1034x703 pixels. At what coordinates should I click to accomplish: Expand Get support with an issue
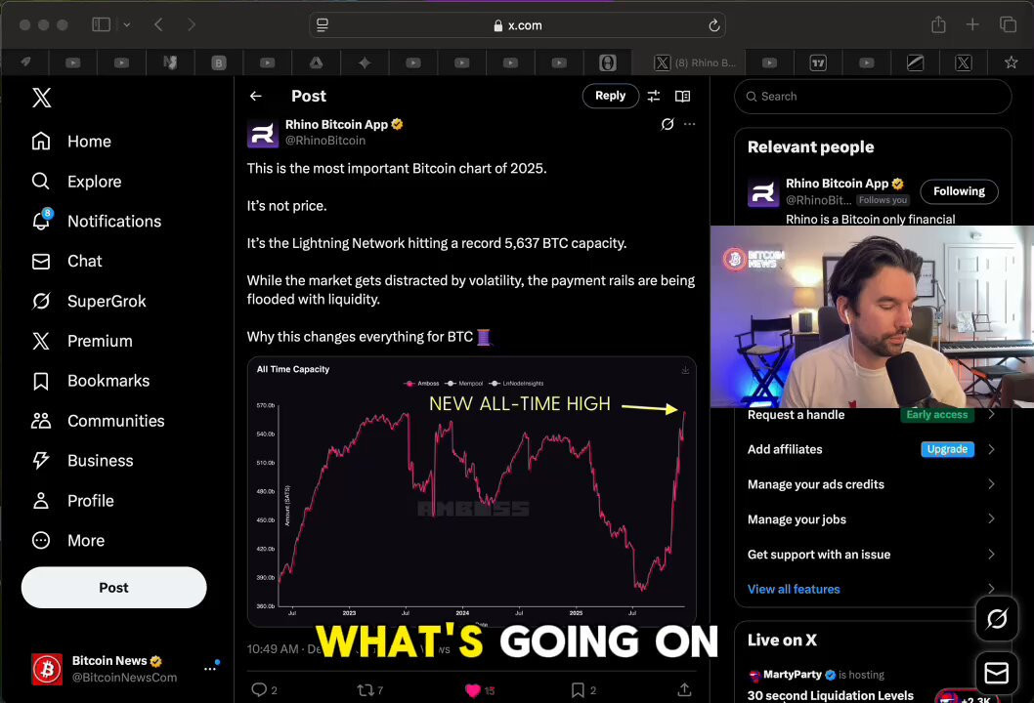(872, 554)
